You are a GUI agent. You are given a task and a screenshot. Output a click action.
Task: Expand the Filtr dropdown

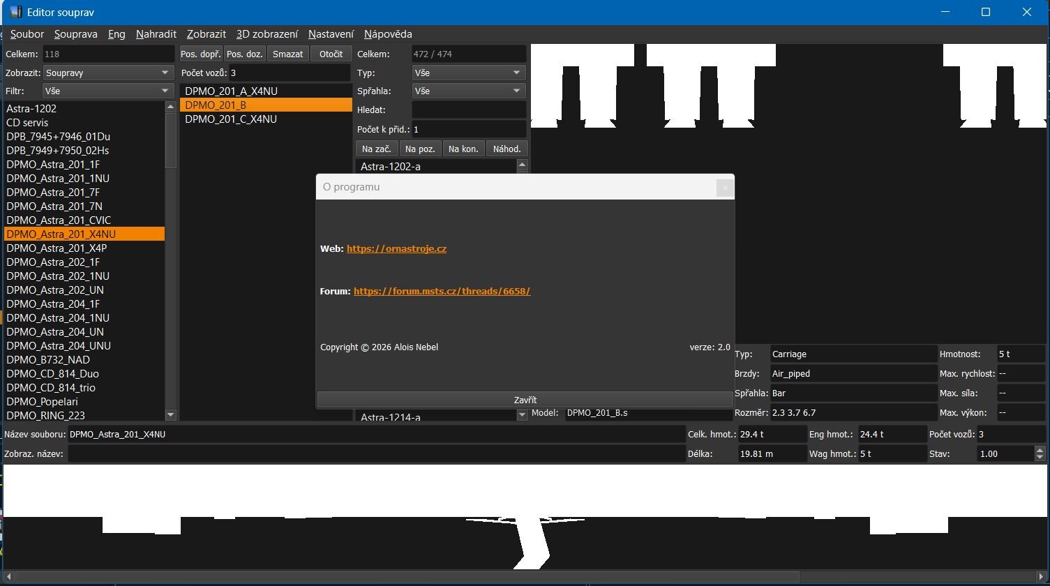[x=108, y=91]
